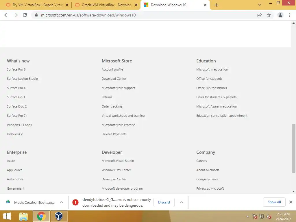296x222 pixels.
Task: Open the HoloLens 2 link
Action: click(15, 134)
